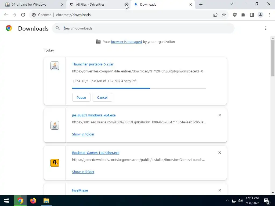Go back to the previous page
The image size is (275, 206).
pyautogui.click(x=6, y=15)
